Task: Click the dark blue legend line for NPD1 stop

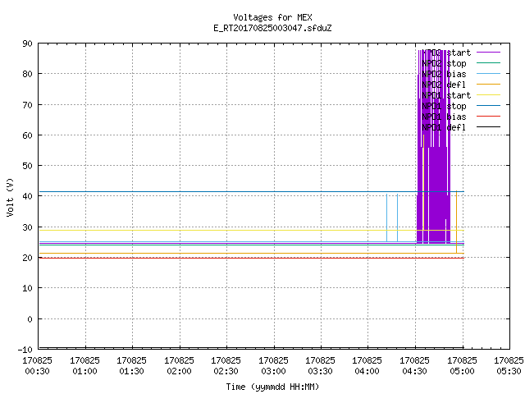Action: click(x=488, y=106)
